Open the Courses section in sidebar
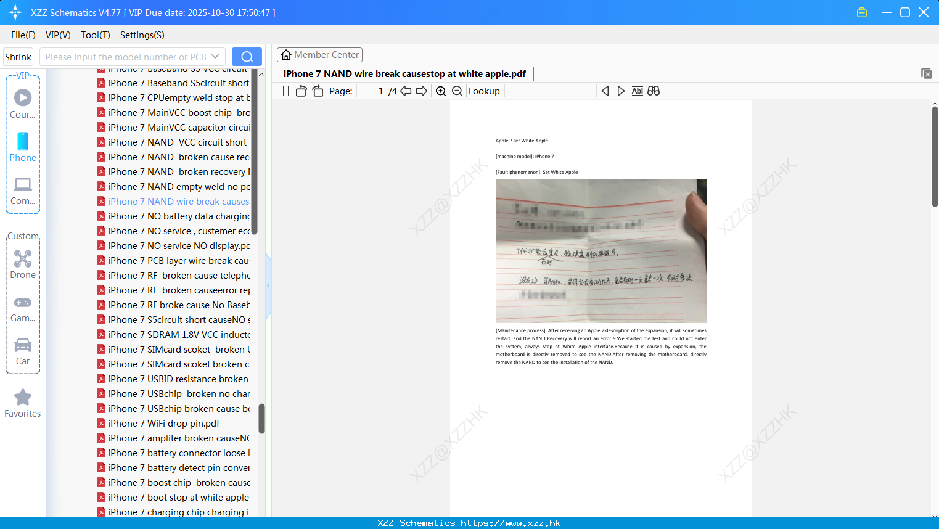This screenshot has height=529, width=939. click(x=23, y=104)
